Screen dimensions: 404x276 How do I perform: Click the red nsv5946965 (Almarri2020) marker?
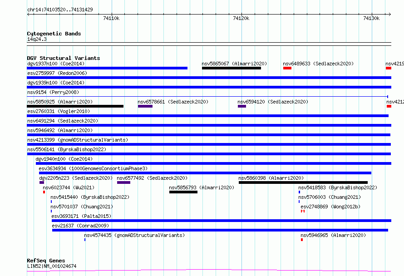tap(302, 240)
